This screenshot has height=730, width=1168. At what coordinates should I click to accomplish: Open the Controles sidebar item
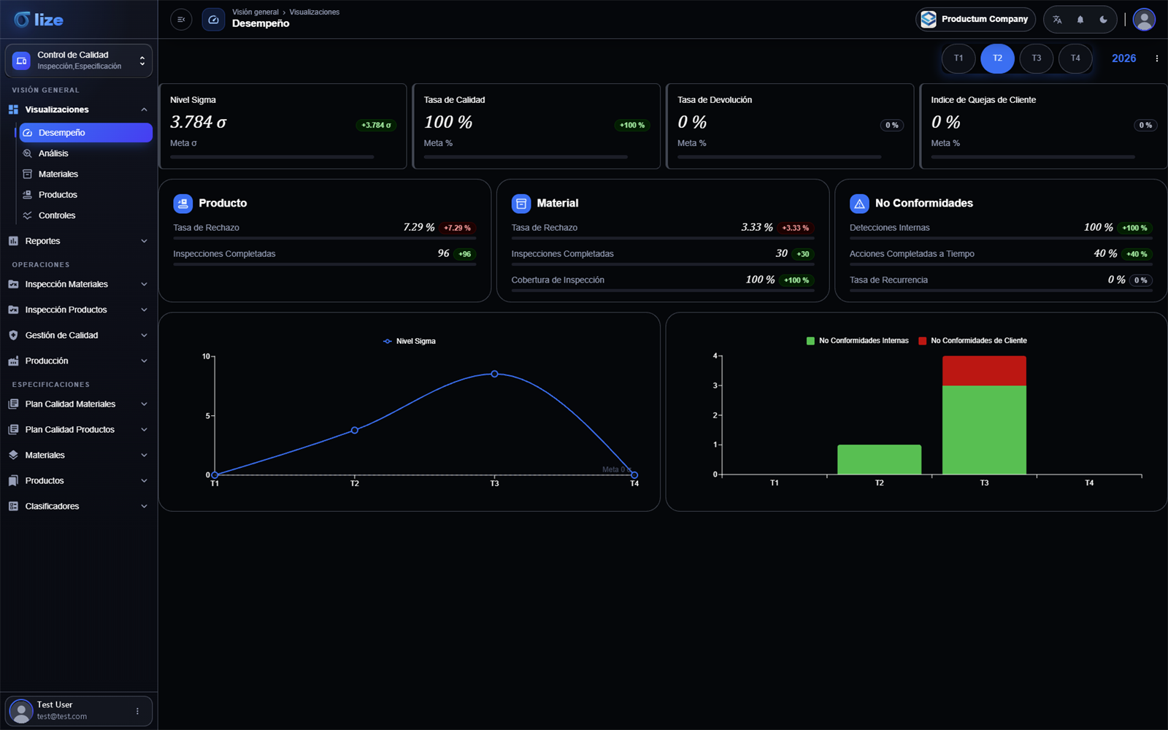86,215
